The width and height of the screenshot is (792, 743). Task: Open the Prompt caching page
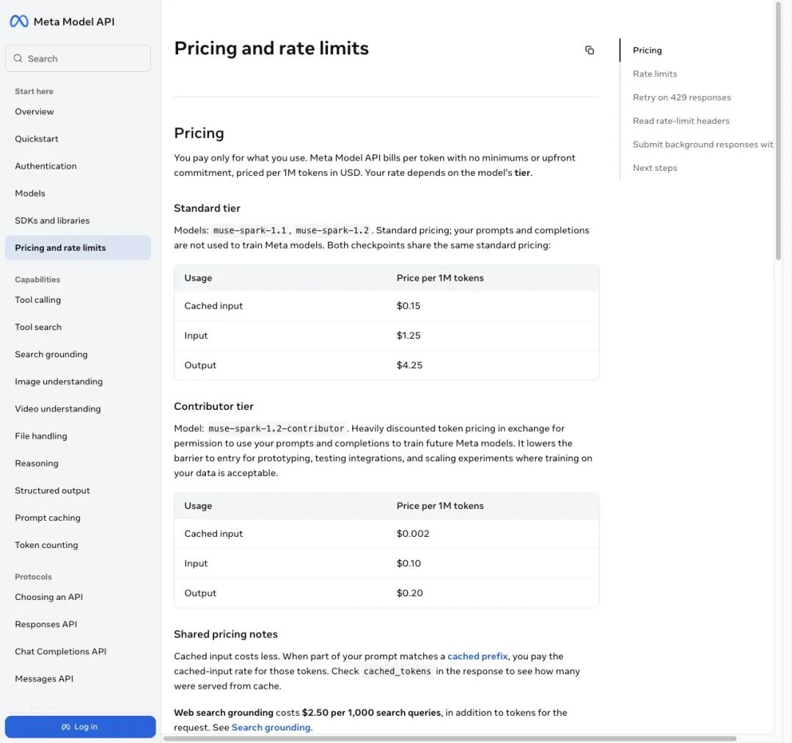[x=48, y=519]
